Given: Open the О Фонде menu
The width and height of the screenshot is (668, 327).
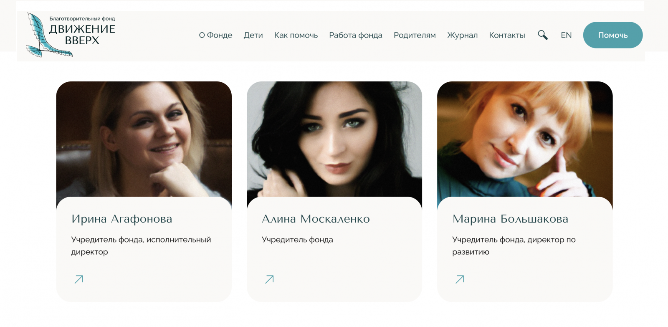Looking at the screenshot, I should [215, 35].
